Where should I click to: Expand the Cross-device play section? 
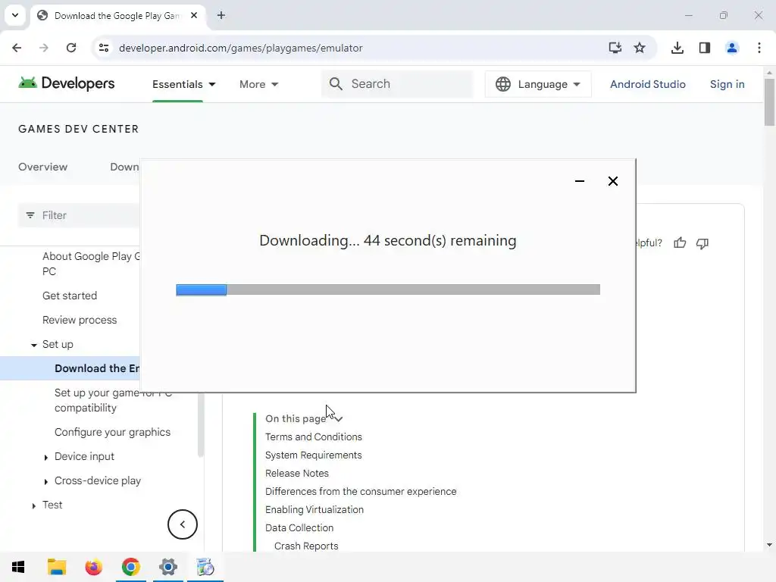coord(46,481)
